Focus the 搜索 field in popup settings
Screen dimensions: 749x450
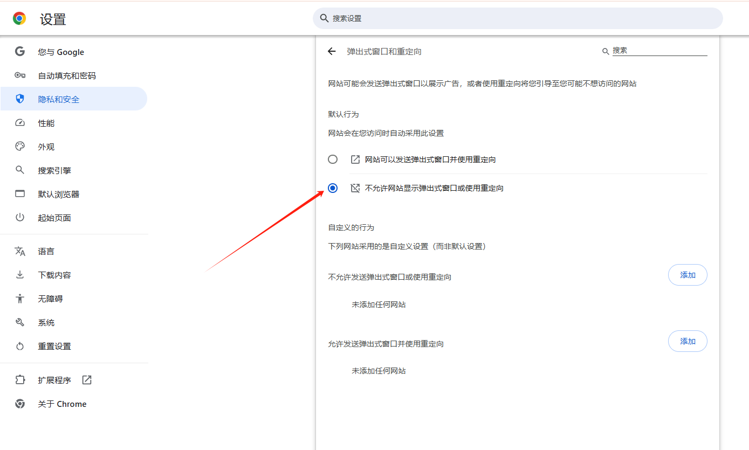click(659, 51)
